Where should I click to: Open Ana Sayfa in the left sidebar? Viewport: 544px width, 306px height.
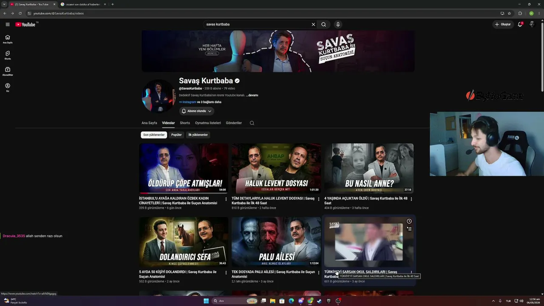8,39
